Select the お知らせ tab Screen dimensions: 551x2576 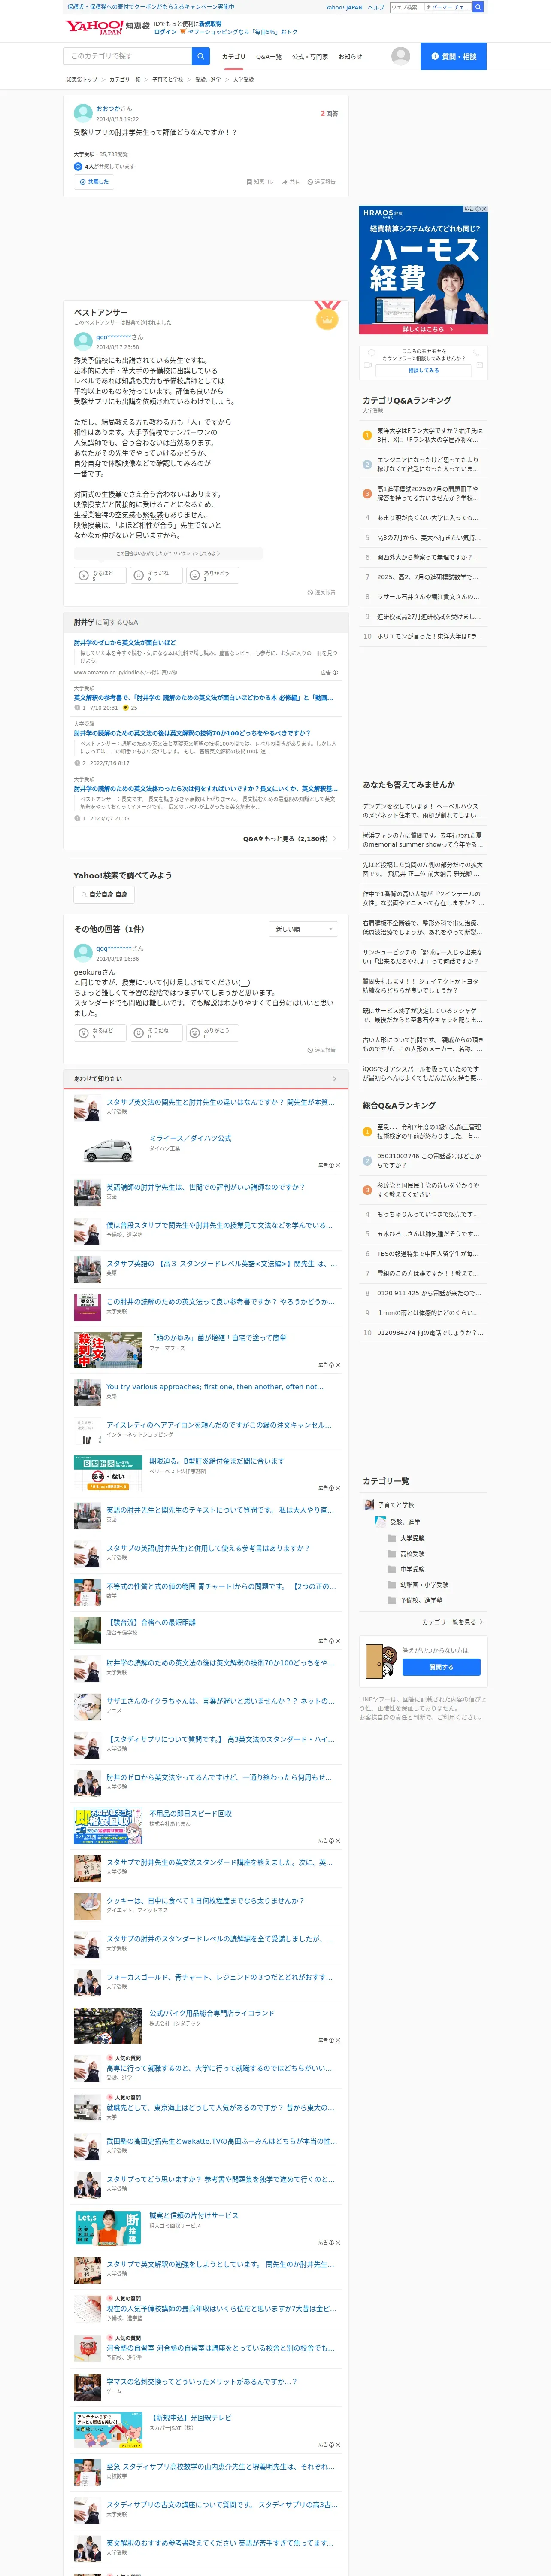[350, 57]
